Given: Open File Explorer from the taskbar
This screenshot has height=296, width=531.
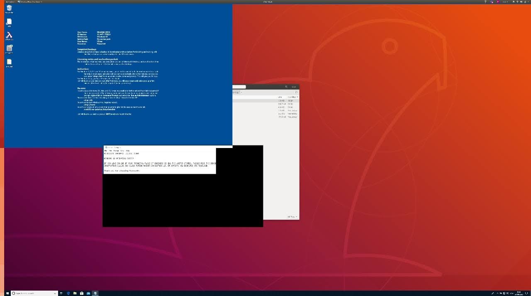Looking at the screenshot, I should 75,293.
